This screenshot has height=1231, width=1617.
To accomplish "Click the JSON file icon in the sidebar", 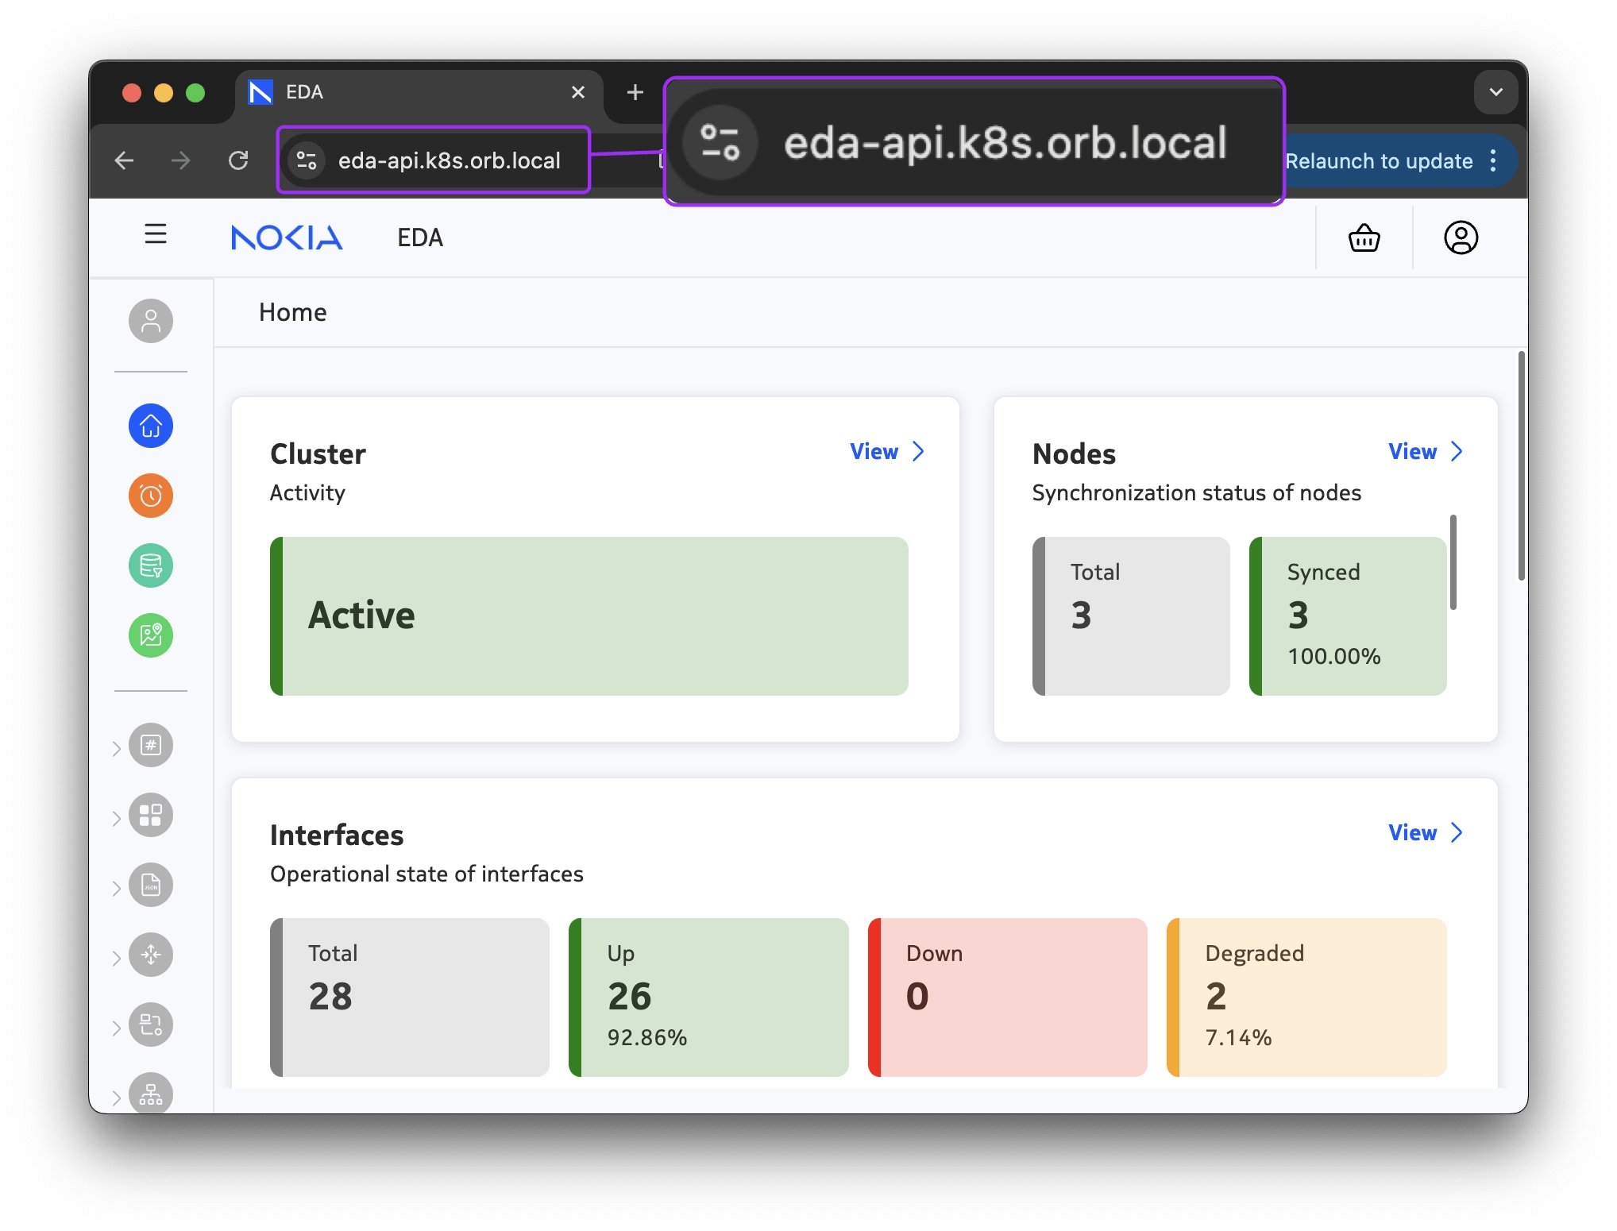I will (152, 885).
